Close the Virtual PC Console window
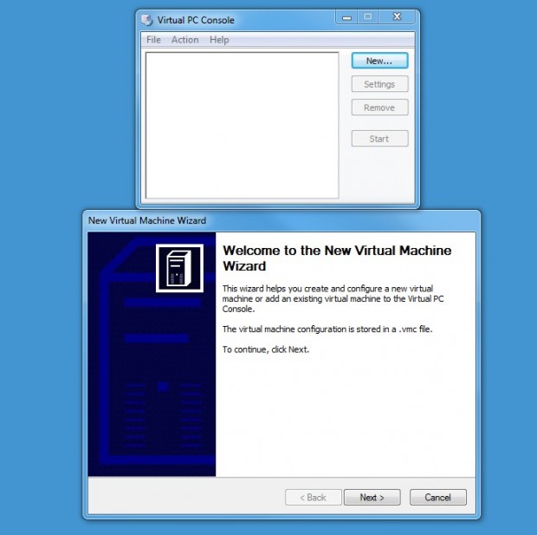Image resolution: width=537 pixels, height=535 pixels. pos(398,16)
